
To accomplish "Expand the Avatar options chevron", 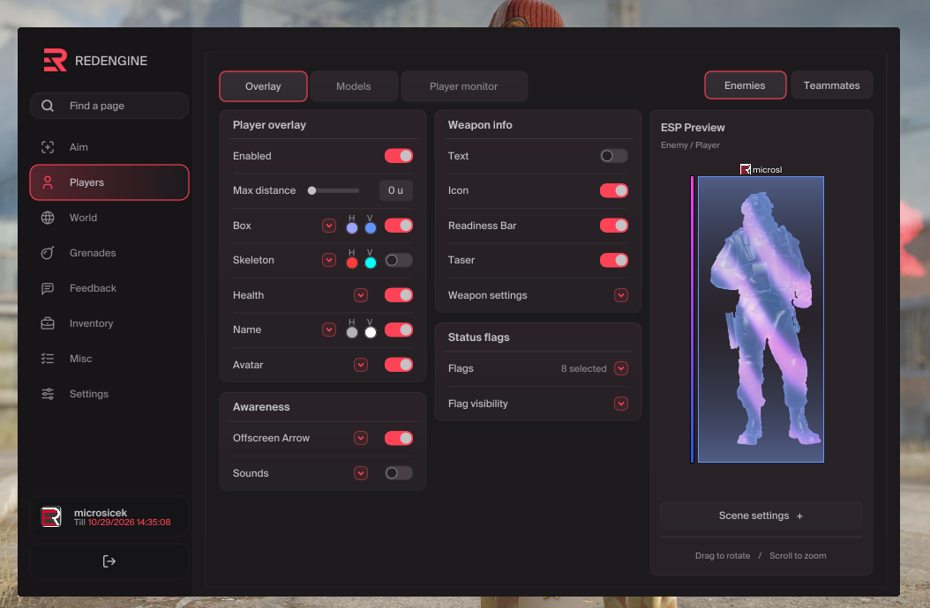I will 361,365.
